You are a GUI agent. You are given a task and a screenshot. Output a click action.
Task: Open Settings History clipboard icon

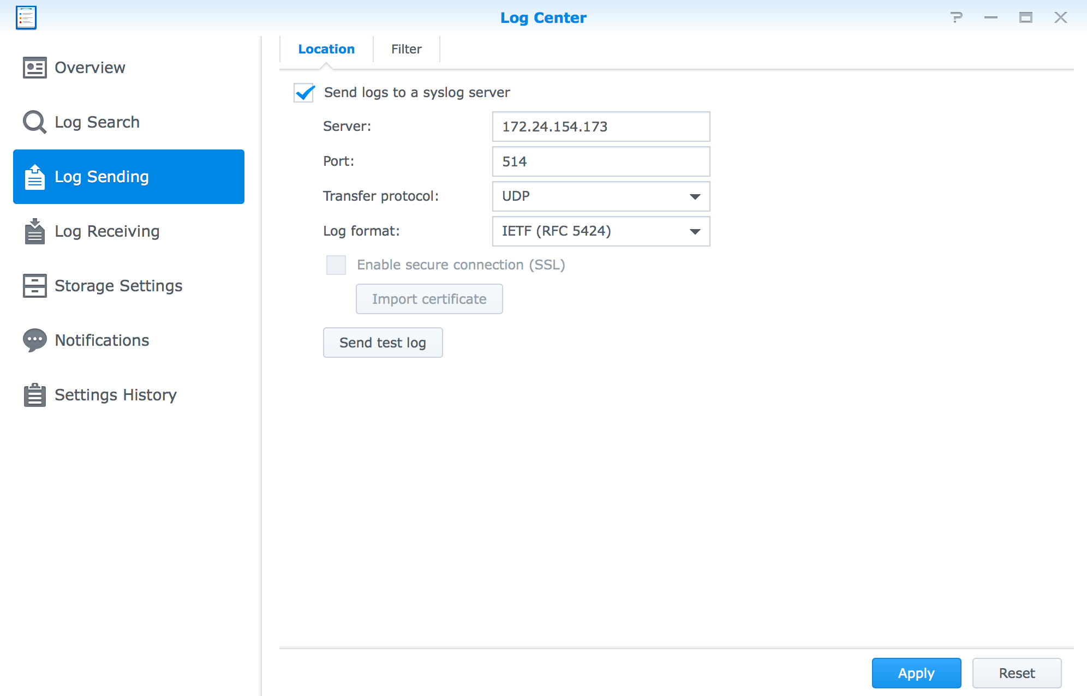click(x=34, y=395)
